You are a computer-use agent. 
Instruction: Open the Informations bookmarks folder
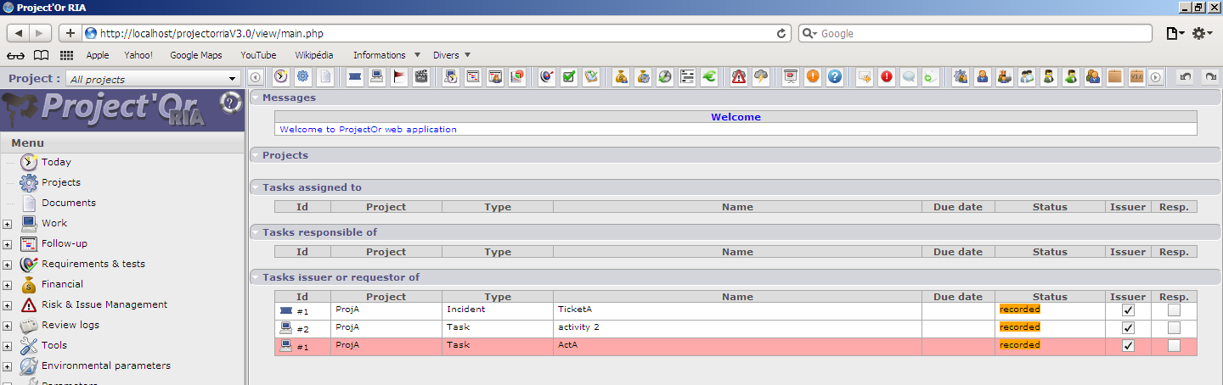point(386,55)
